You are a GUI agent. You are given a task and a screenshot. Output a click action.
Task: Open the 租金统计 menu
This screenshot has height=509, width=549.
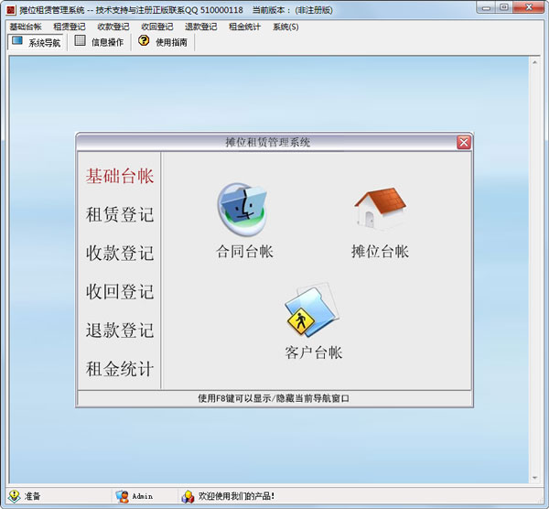tap(244, 27)
